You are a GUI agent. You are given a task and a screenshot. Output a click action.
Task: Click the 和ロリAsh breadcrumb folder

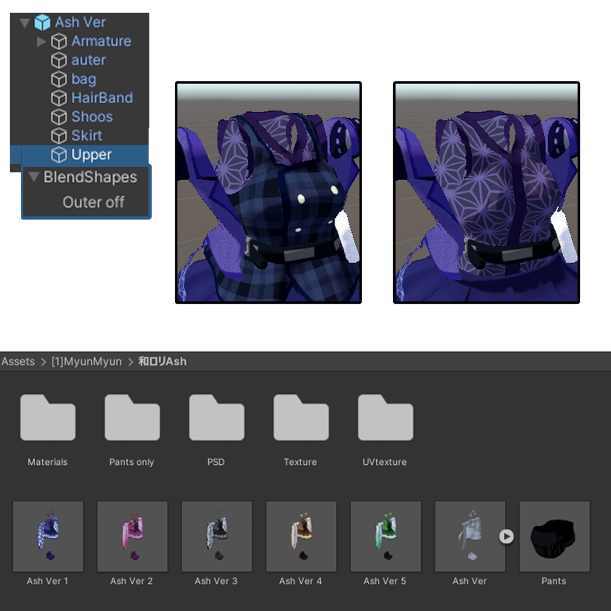(162, 362)
